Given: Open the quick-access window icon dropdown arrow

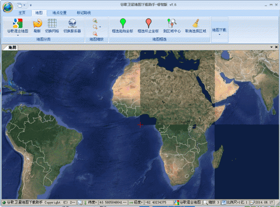Looking at the screenshot, I should 24,5.
